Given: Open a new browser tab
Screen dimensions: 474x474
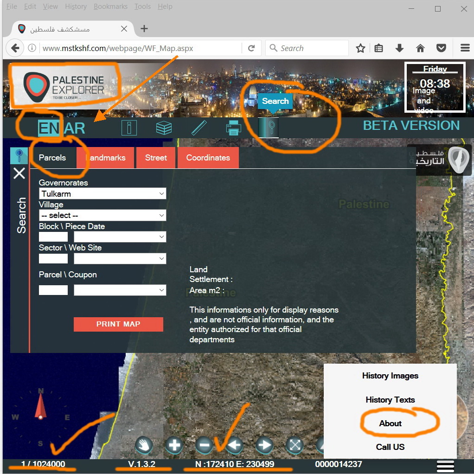Looking at the screenshot, I should tap(144, 29).
